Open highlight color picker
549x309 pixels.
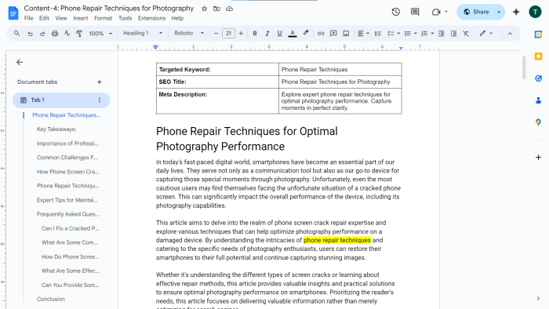pyautogui.click(x=305, y=33)
